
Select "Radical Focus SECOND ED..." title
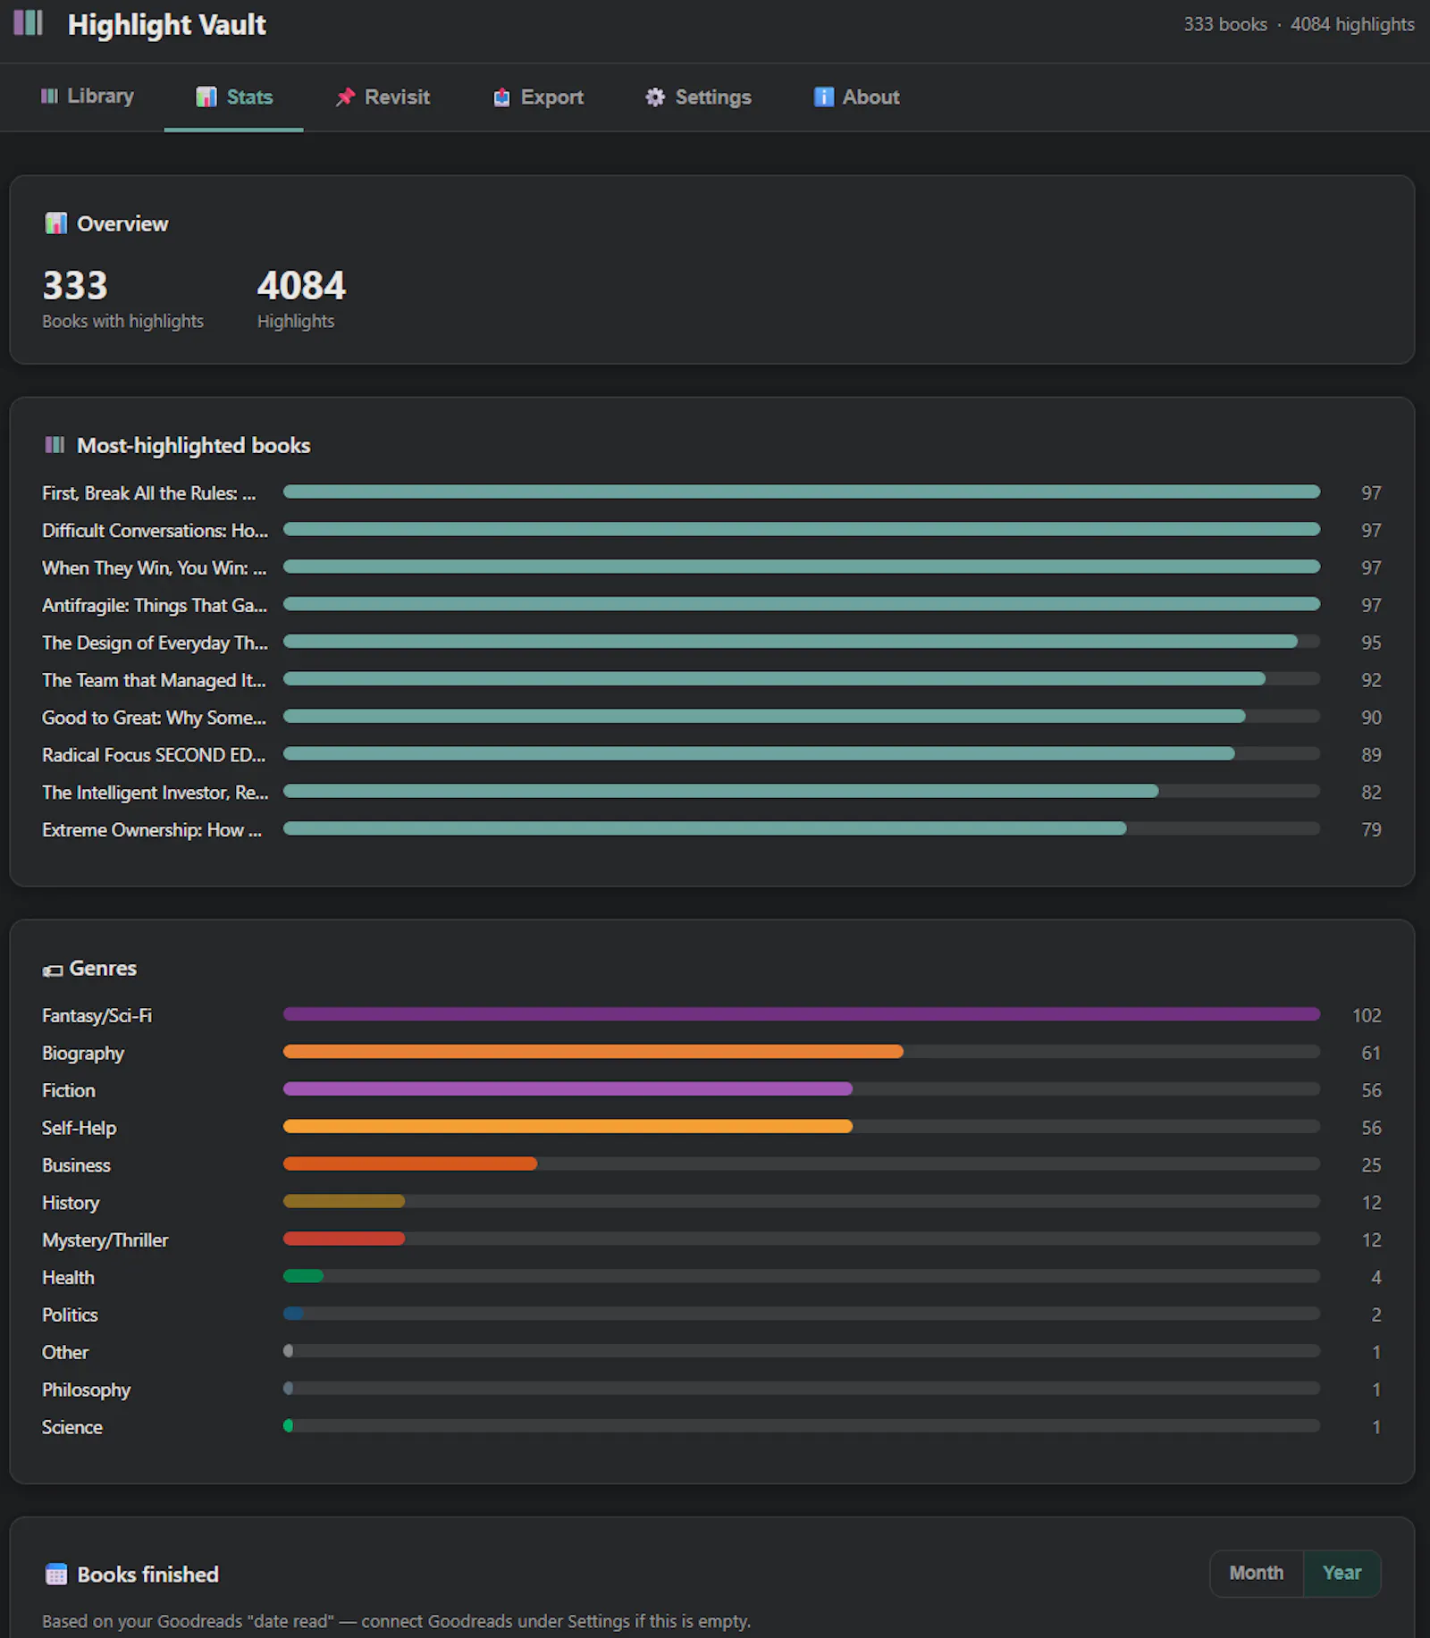[154, 756]
